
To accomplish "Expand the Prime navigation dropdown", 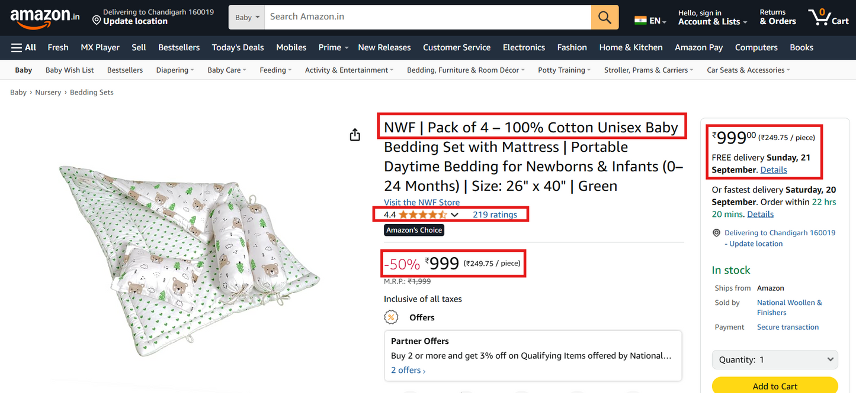I will pyautogui.click(x=333, y=47).
